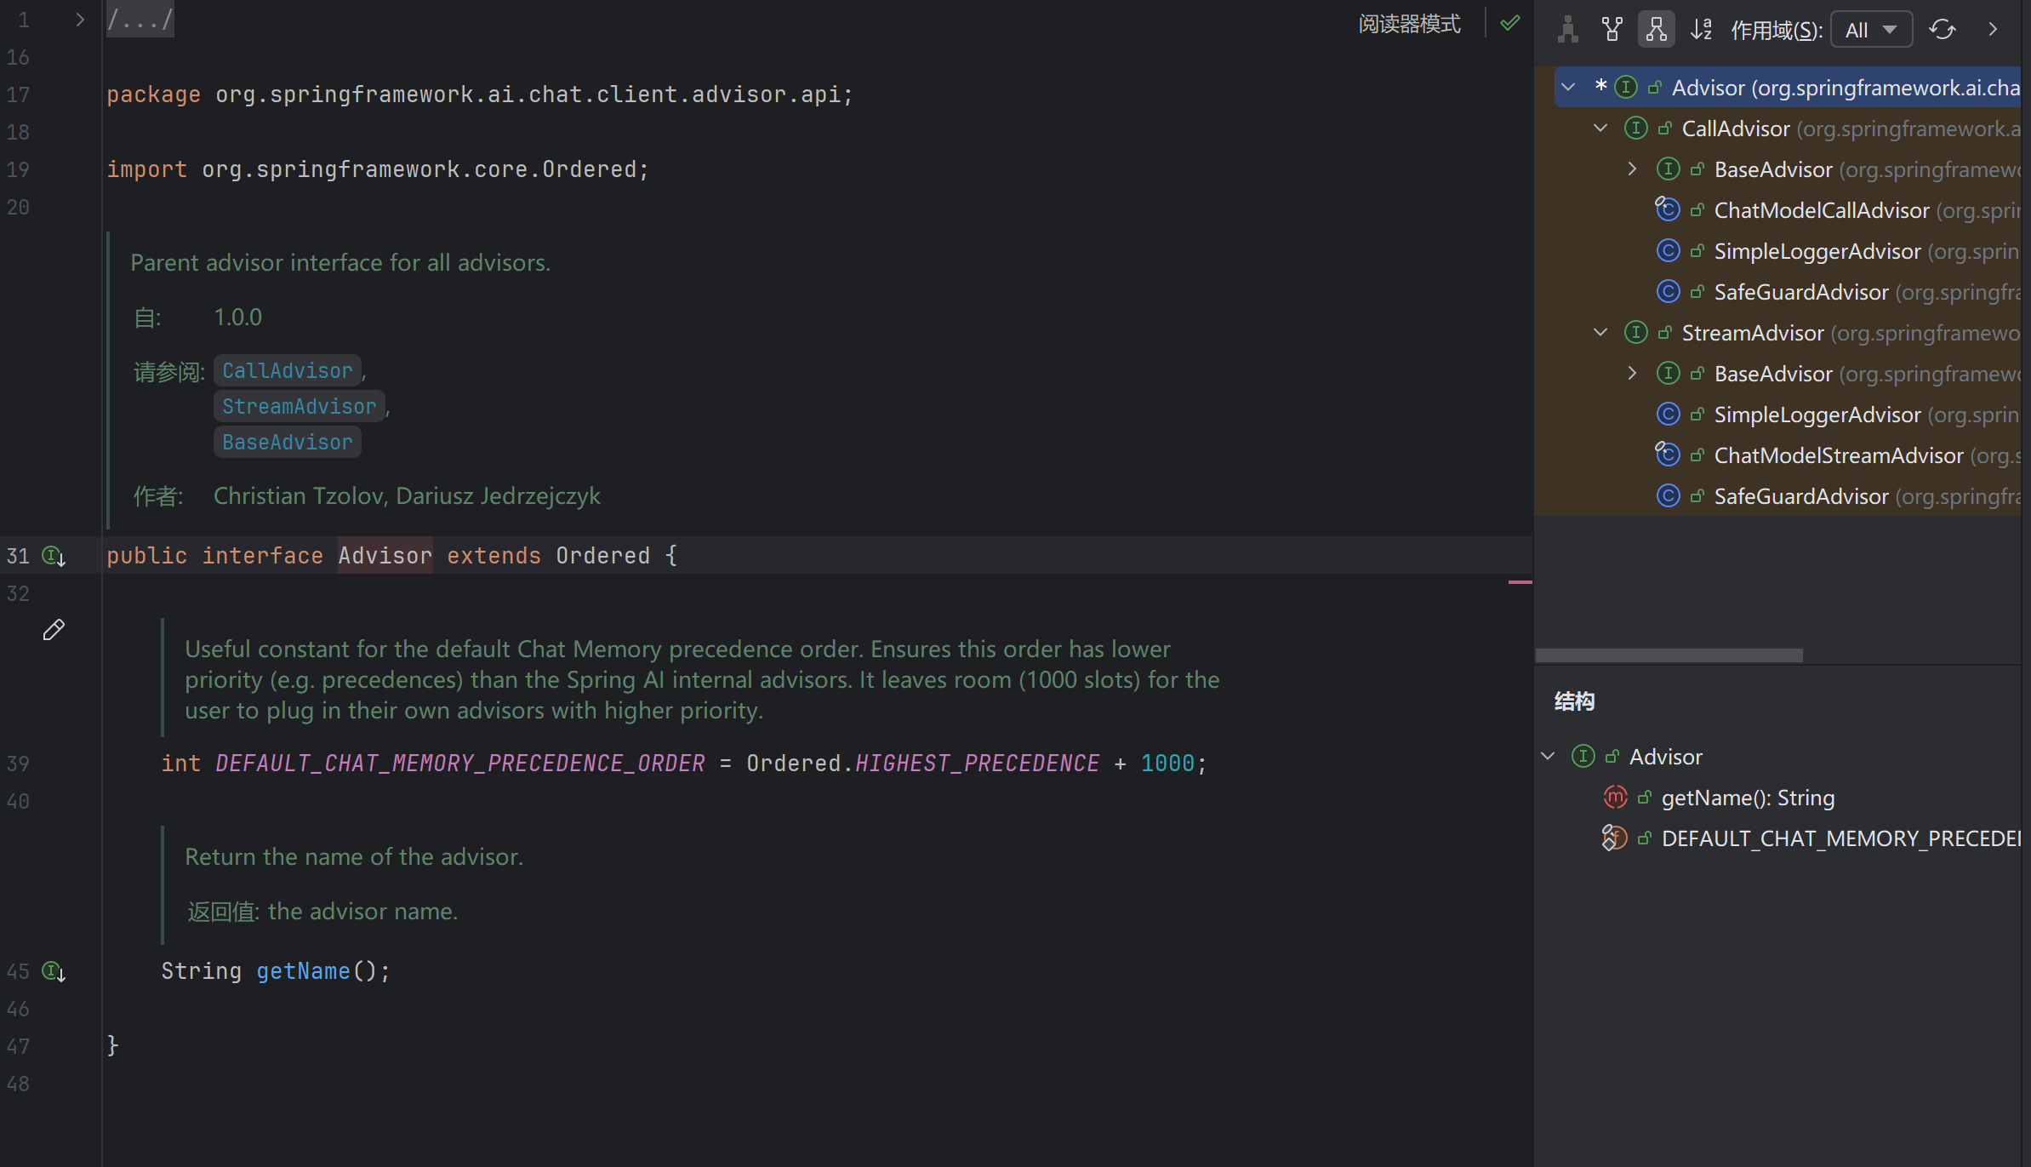Click interface icon beside Advisor in structure

click(x=1583, y=757)
